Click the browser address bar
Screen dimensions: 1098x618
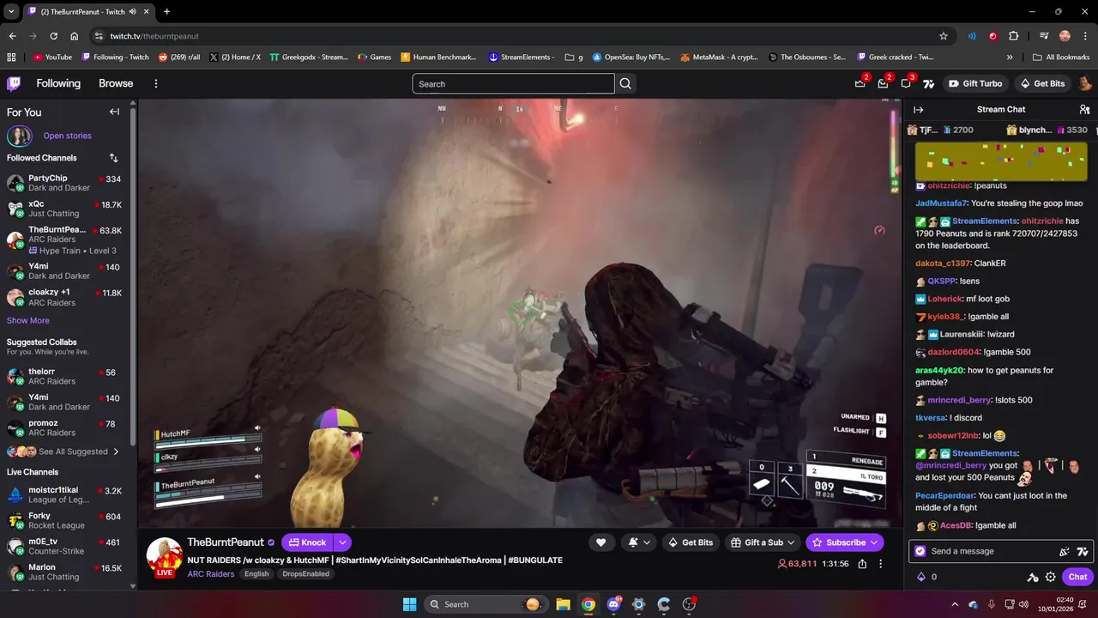coord(515,36)
